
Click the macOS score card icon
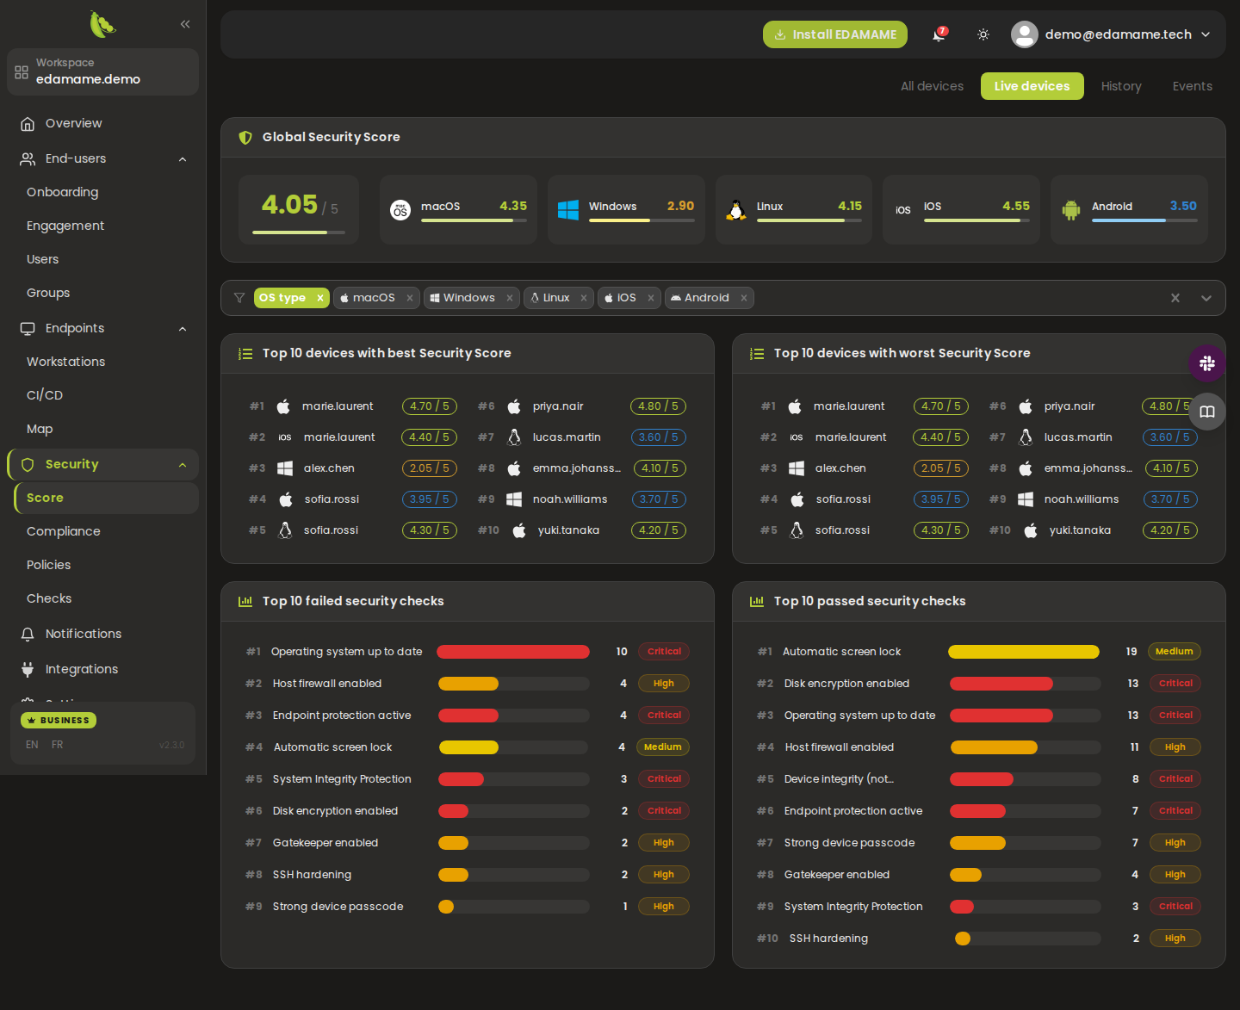[x=400, y=210]
